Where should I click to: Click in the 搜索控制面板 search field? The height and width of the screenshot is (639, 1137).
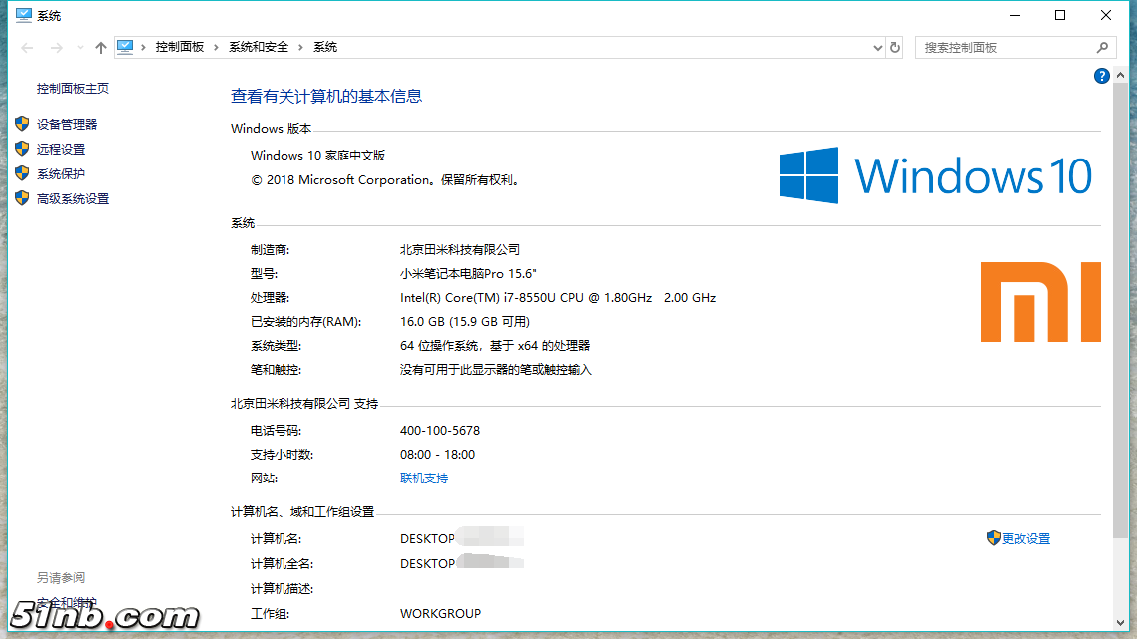click(1003, 47)
